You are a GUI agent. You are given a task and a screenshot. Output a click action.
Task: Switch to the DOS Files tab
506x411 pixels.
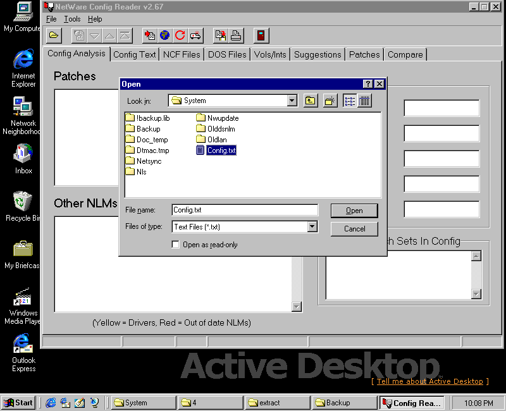click(227, 54)
